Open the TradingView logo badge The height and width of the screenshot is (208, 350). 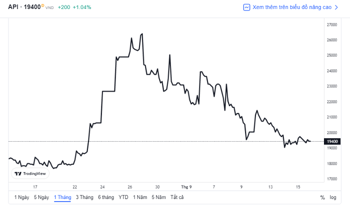(x=30, y=174)
